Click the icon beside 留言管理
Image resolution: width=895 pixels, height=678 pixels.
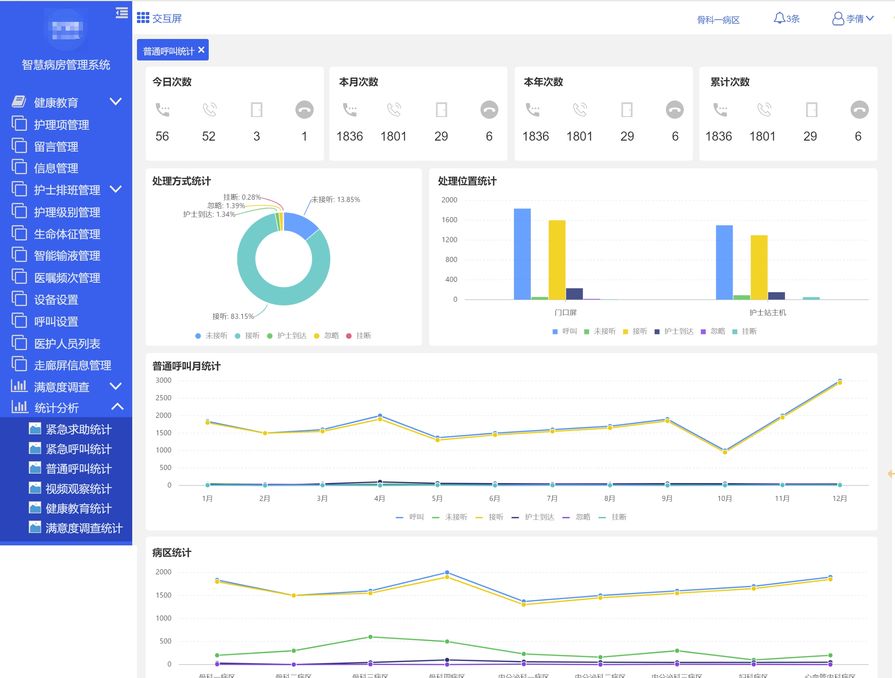point(19,145)
